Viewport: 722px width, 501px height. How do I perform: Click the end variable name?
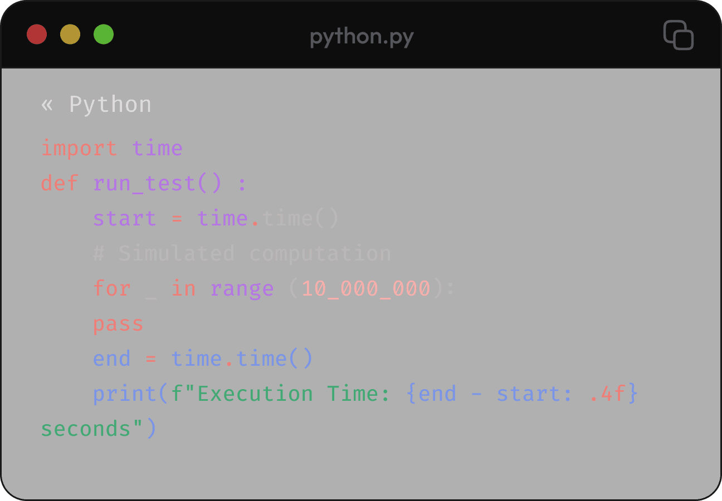tap(111, 358)
